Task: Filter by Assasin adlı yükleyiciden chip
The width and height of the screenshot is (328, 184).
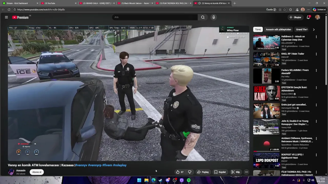Action: coord(278,29)
